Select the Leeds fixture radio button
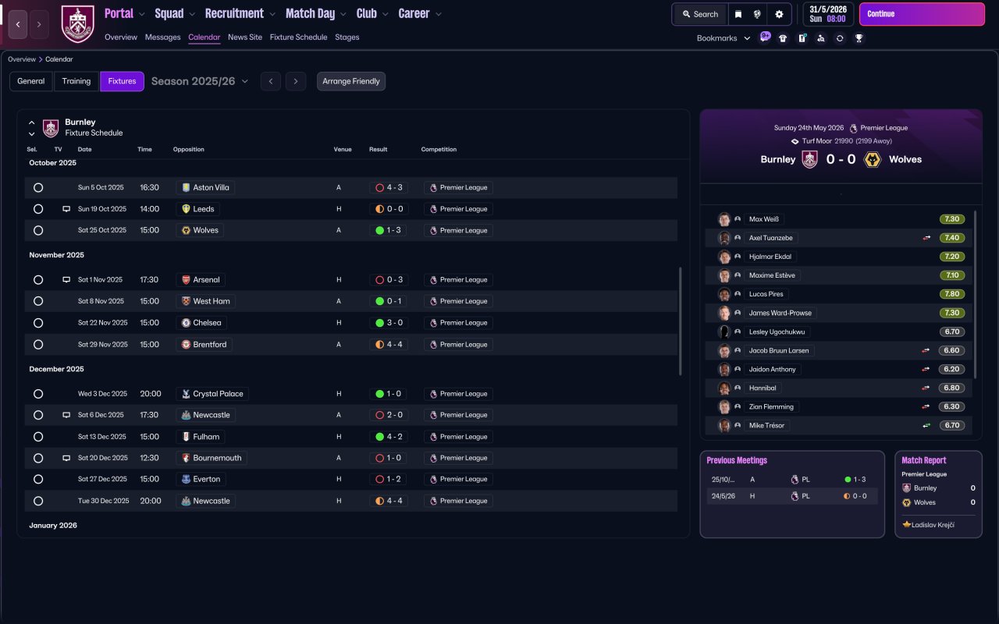Image resolution: width=999 pixels, height=624 pixels. click(38, 209)
